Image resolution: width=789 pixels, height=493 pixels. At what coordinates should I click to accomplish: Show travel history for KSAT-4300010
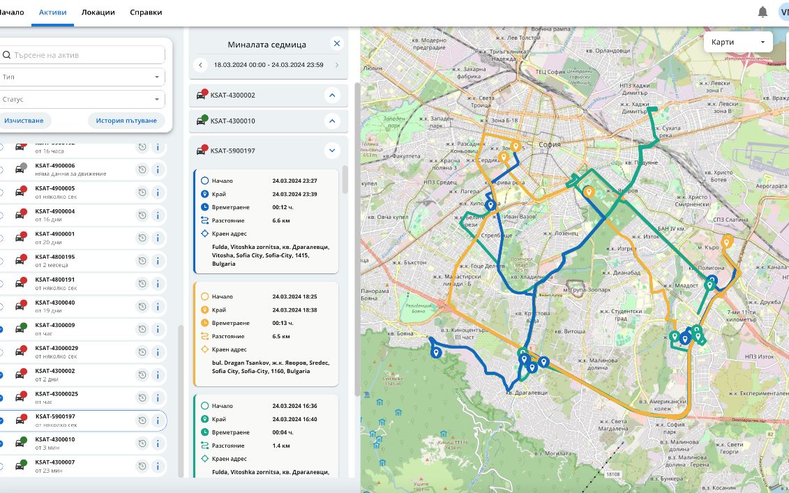tap(142, 443)
